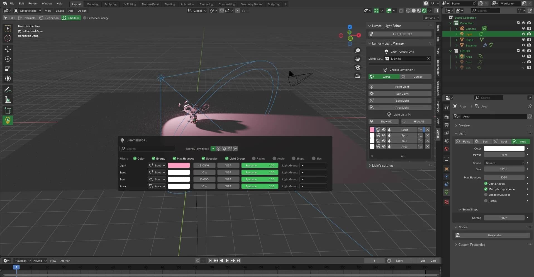Open the Edit menu
Image resolution: width=534 pixels, height=277 pixels.
tap(21, 4)
